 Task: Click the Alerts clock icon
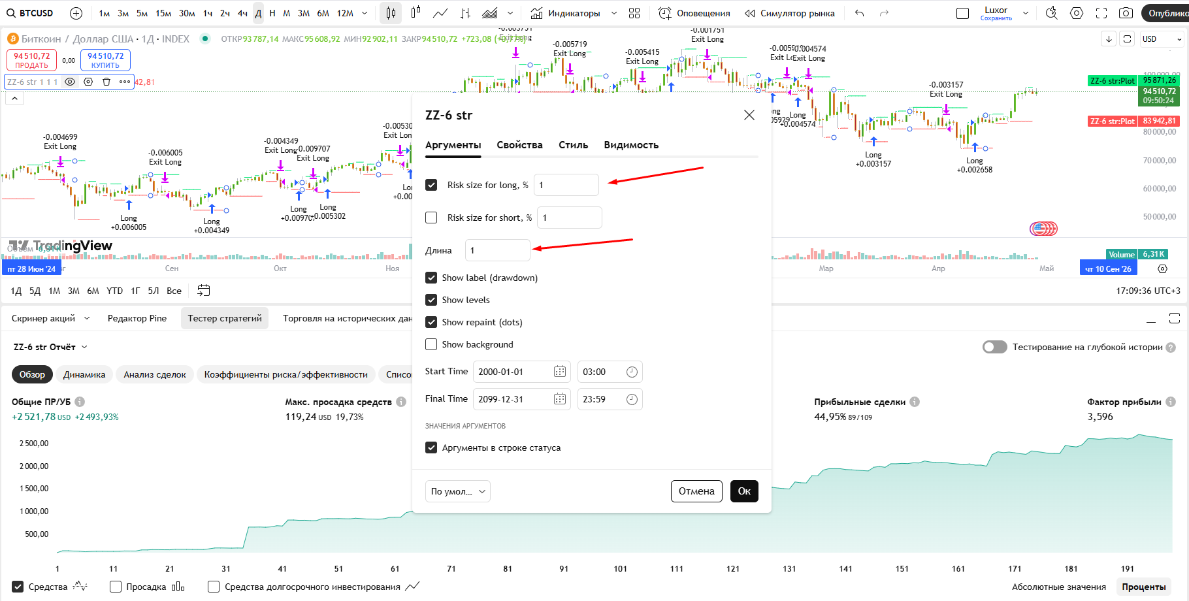pyautogui.click(x=664, y=13)
